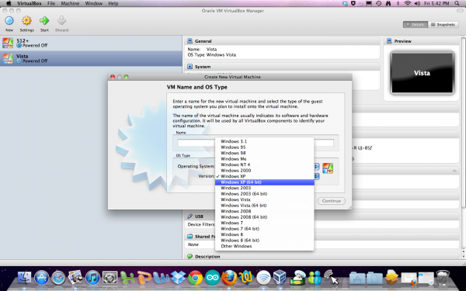Collapse section using the chevron right of the dropdown list
Viewport: 466px width, 291px height.
[x=454, y=171]
